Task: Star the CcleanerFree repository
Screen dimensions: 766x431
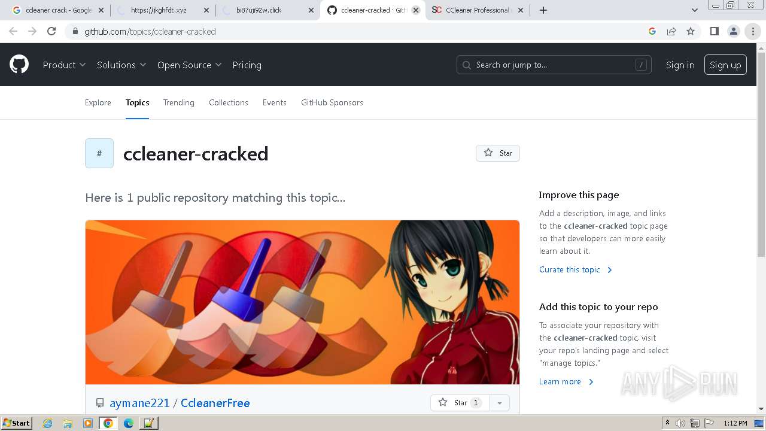Action: coord(460,403)
